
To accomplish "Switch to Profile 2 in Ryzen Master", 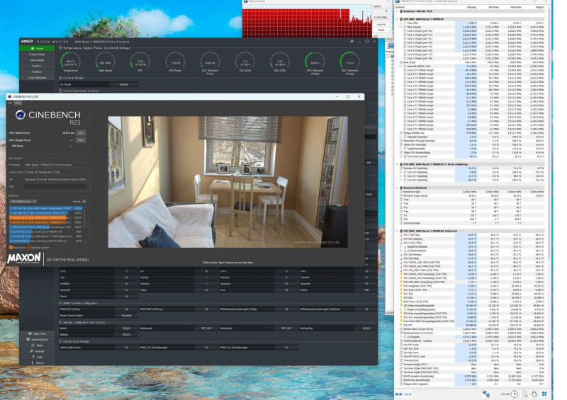I will point(37,72).
